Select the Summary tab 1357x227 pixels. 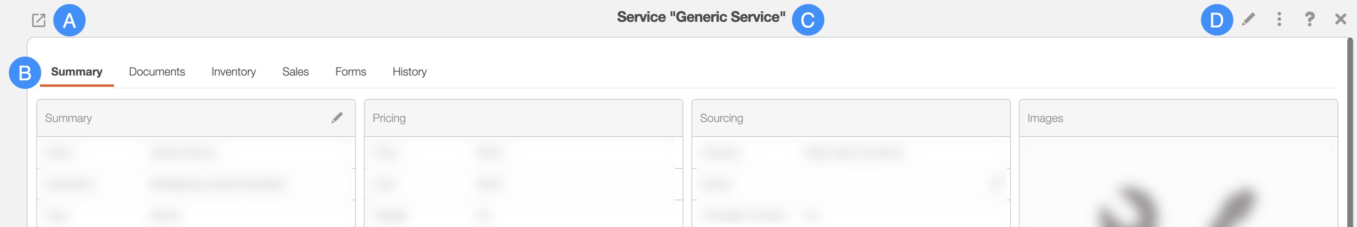coord(77,71)
